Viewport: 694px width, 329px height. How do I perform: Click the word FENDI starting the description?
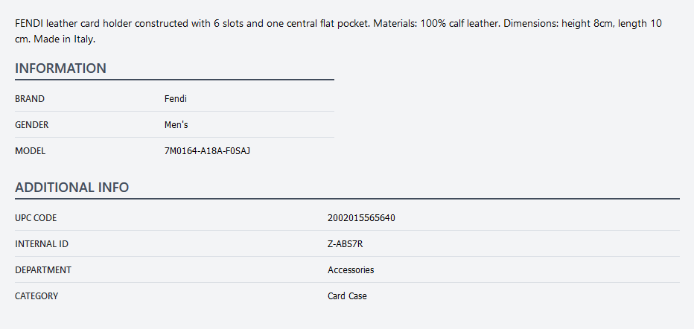coord(29,24)
